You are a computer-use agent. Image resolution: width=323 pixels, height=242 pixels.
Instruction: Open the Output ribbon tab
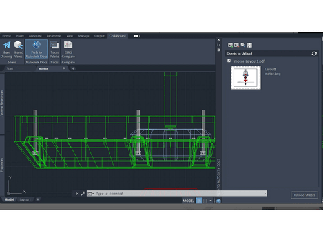coord(99,36)
